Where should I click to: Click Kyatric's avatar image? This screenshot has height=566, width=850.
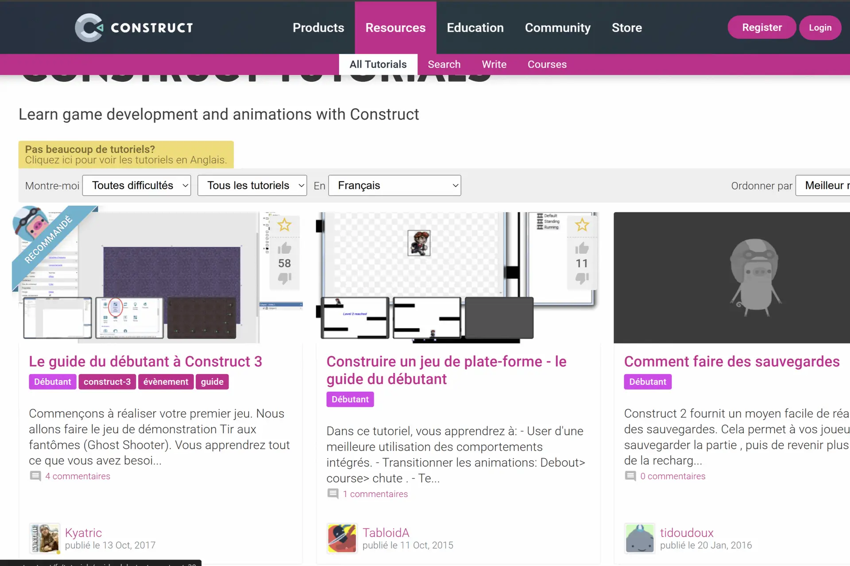[x=44, y=538]
